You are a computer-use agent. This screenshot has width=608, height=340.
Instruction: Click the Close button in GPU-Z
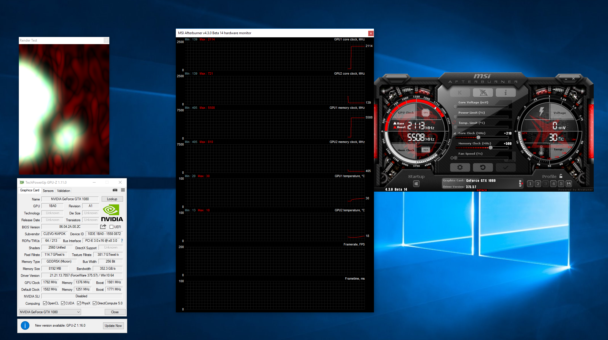click(115, 312)
